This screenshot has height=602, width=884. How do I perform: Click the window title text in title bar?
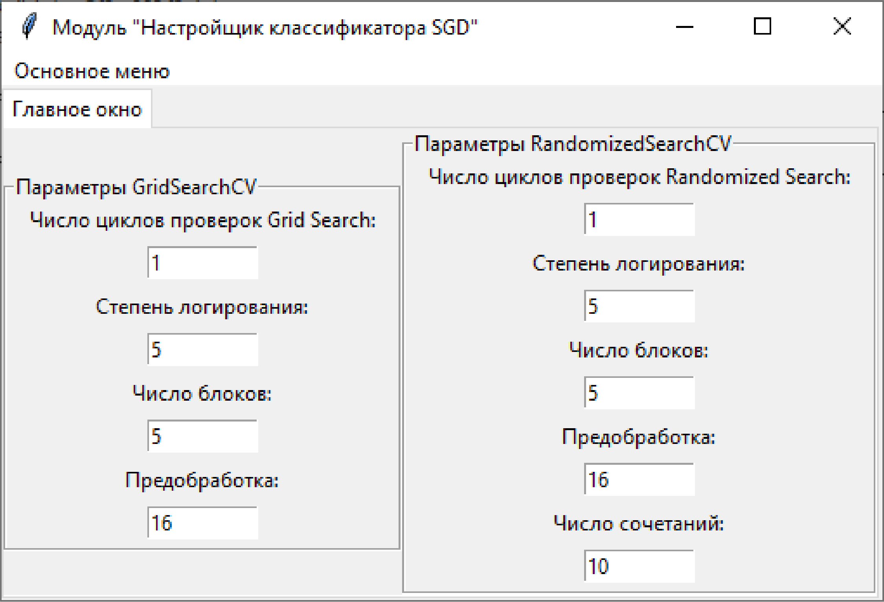265,28
